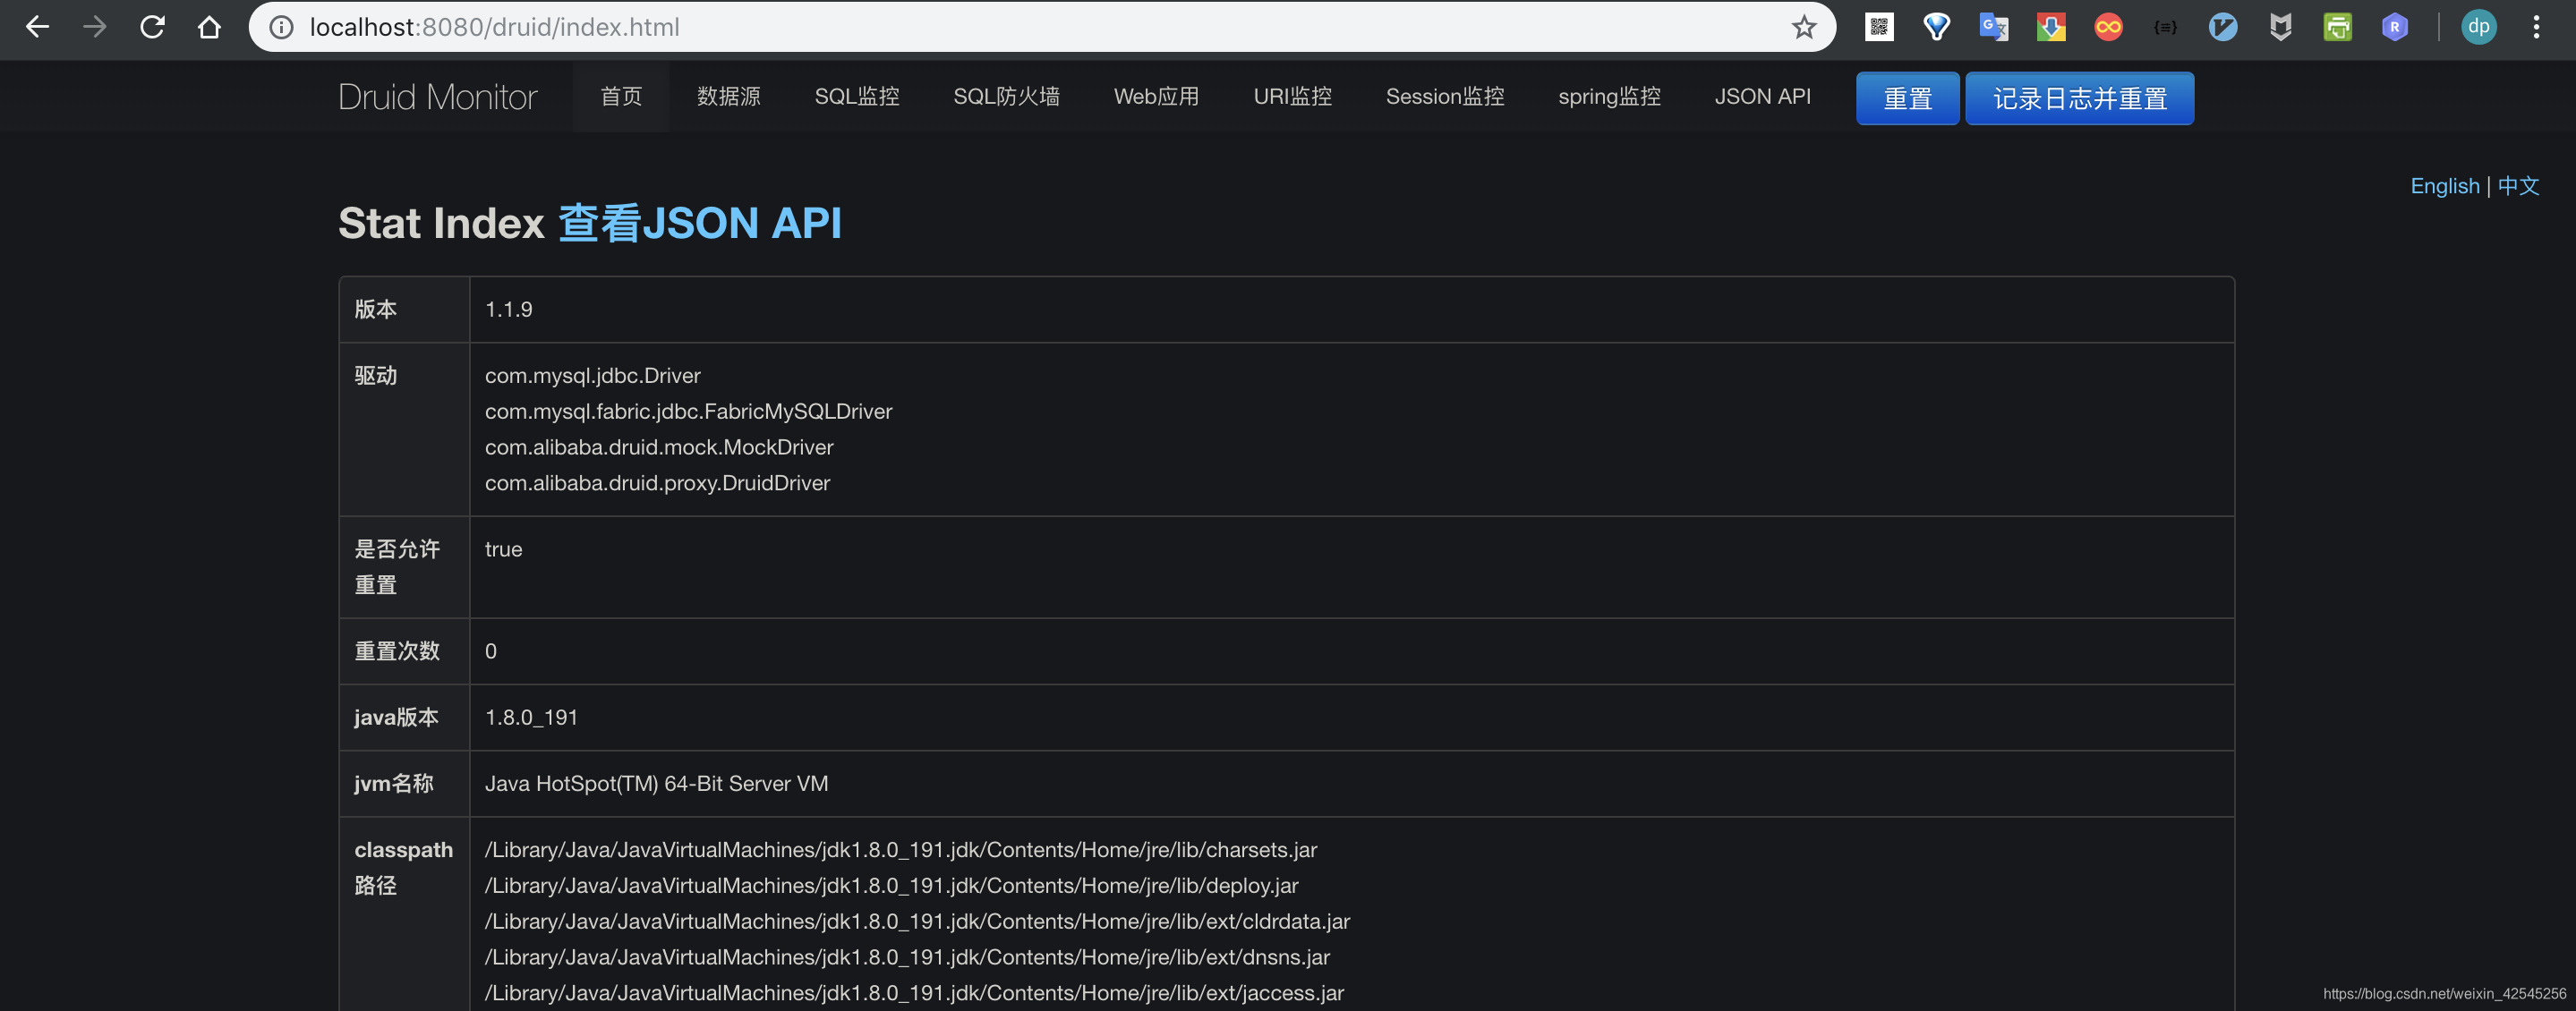
Task: Select the 首页 navigation tab
Action: click(621, 97)
